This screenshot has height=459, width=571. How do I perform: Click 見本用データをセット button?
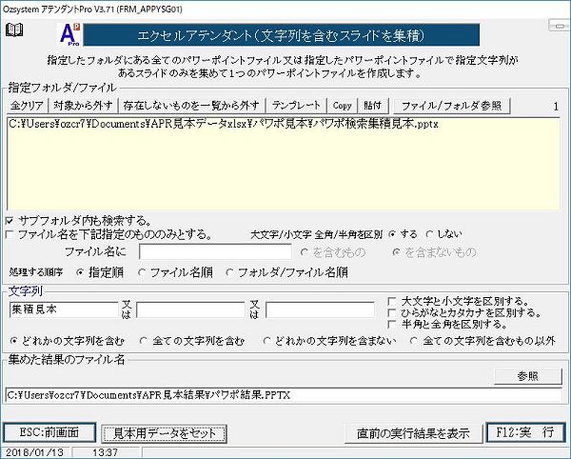(x=165, y=433)
